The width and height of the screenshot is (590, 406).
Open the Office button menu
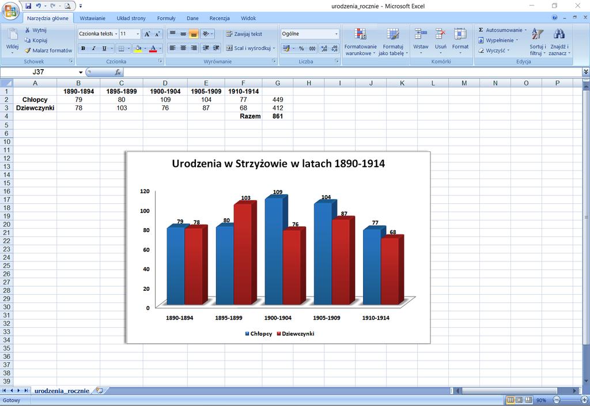click(x=10, y=10)
